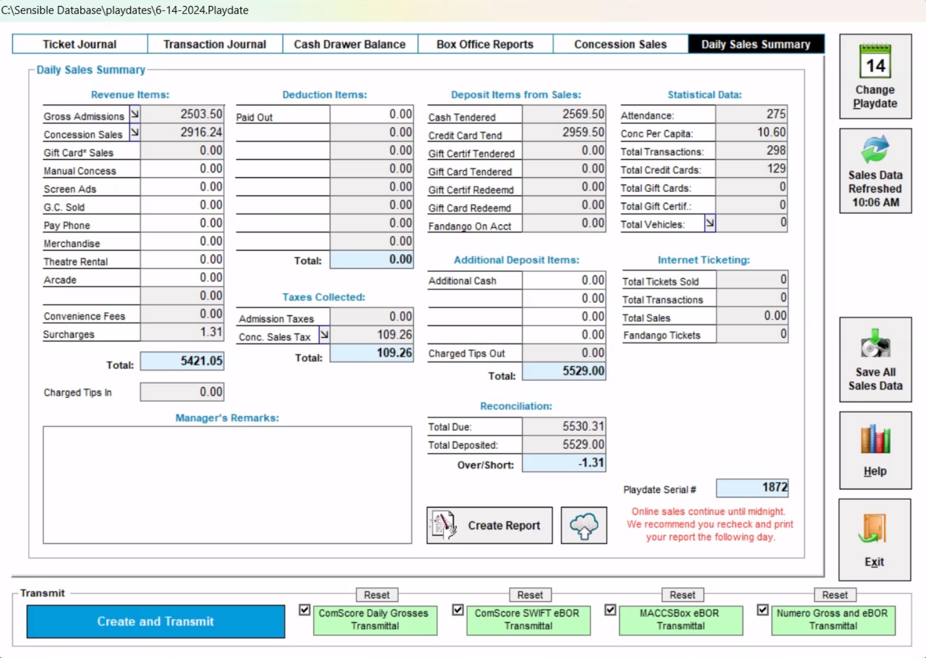Image resolution: width=926 pixels, height=658 pixels.
Task: Disable the MACCSBox eBOR Transmittal checkbox
Action: pyautogui.click(x=610, y=610)
